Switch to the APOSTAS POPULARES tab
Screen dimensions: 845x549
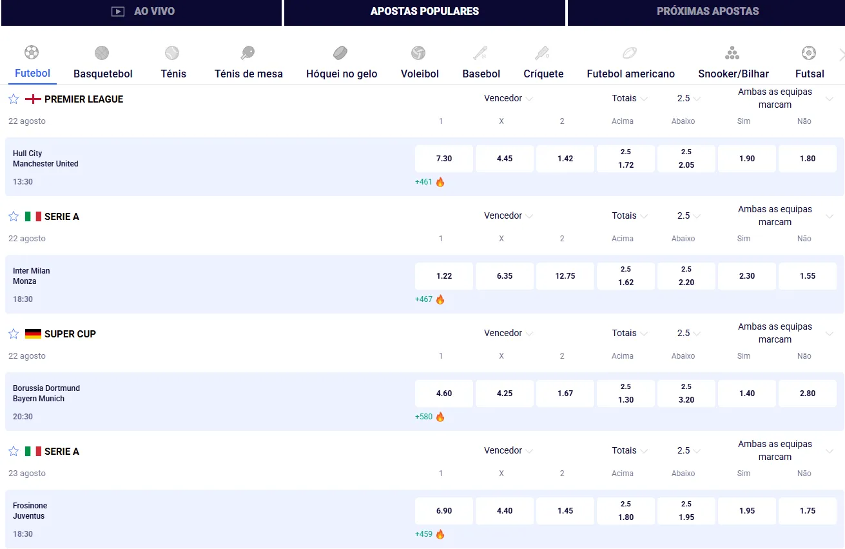425,12
